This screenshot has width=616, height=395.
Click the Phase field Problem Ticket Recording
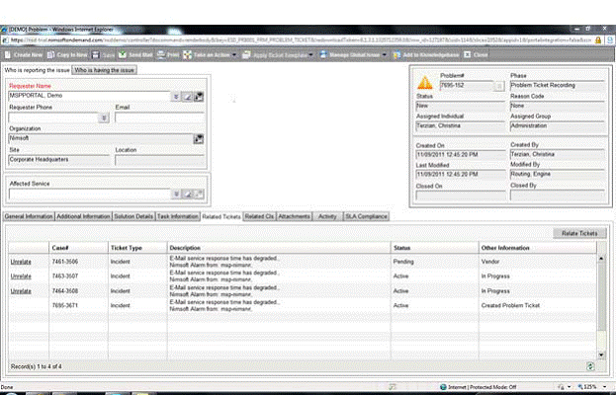557,86
